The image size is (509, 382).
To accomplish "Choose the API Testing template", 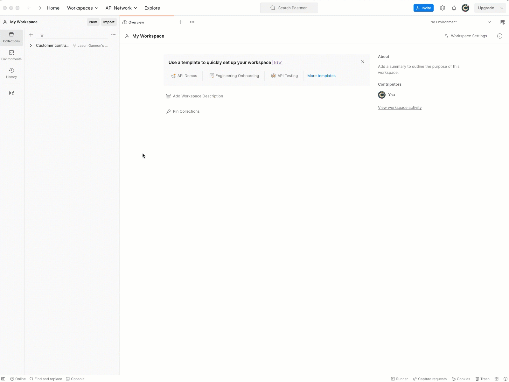I will pos(284,76).
